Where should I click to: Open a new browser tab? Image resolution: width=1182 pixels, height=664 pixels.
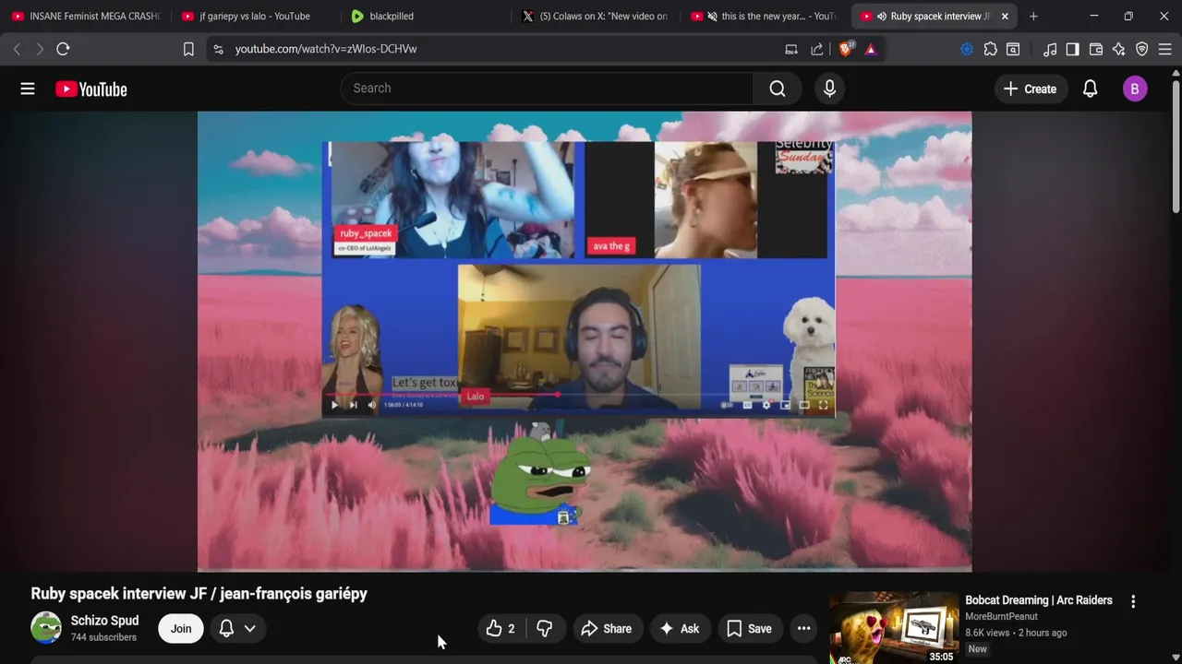1033,16
